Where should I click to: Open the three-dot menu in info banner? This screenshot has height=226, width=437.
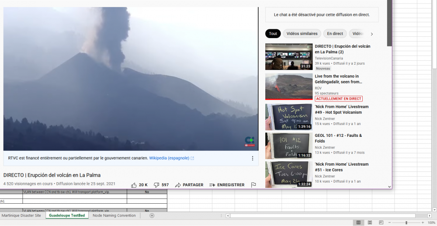(252, 158)
